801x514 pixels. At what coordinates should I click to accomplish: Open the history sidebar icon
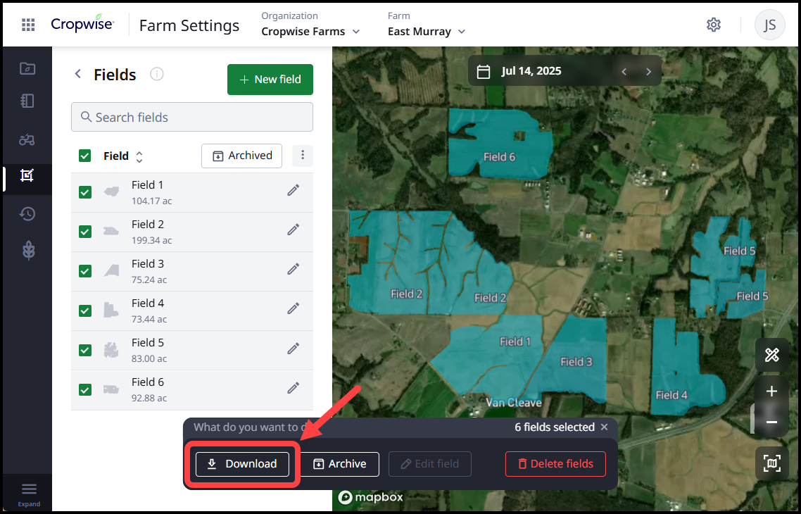pyautogui.click(x=27, y=214)
